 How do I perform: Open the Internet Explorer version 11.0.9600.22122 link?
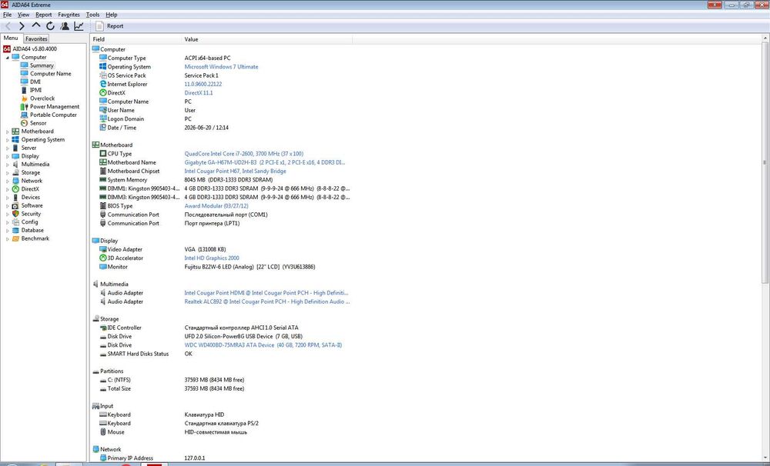click(203, 84)
